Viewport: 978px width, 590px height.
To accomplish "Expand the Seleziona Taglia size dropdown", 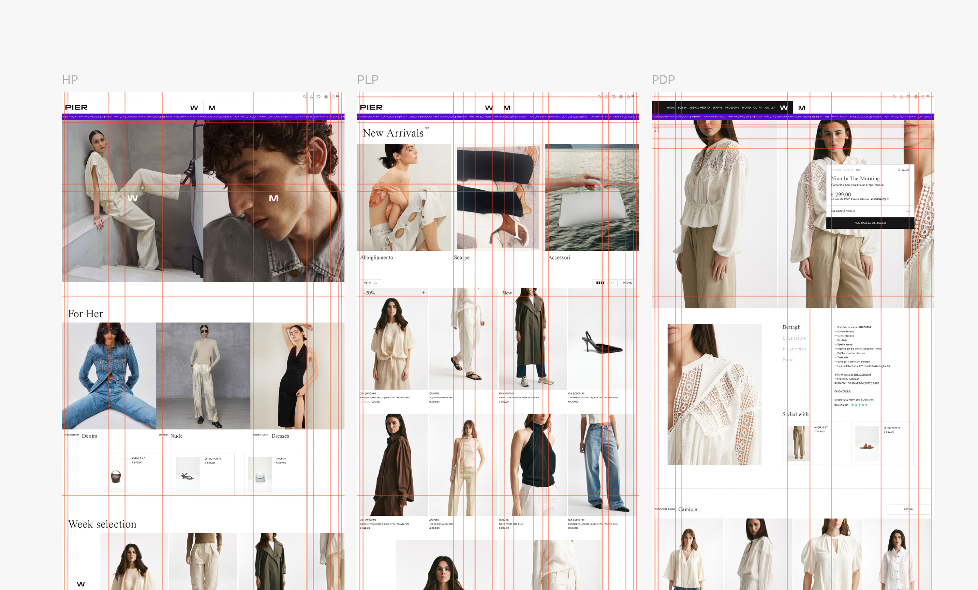I will click(870, 211).
